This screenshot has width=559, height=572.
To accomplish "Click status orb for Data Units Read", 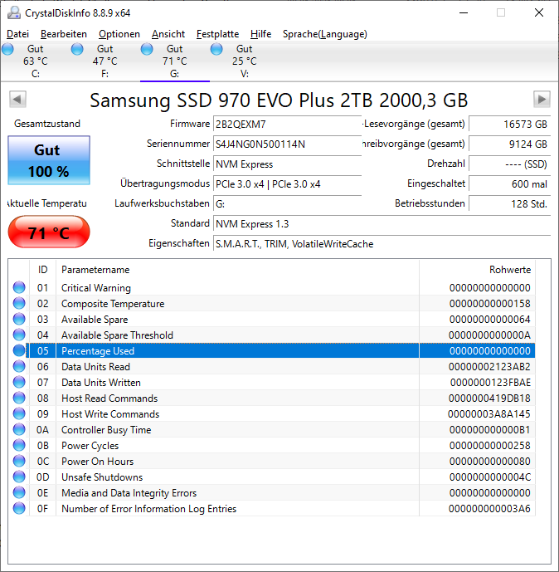I will point(19,366).
